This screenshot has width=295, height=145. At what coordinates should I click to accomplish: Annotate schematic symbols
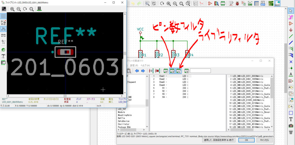pyautogui.click(x=231, y=3)
